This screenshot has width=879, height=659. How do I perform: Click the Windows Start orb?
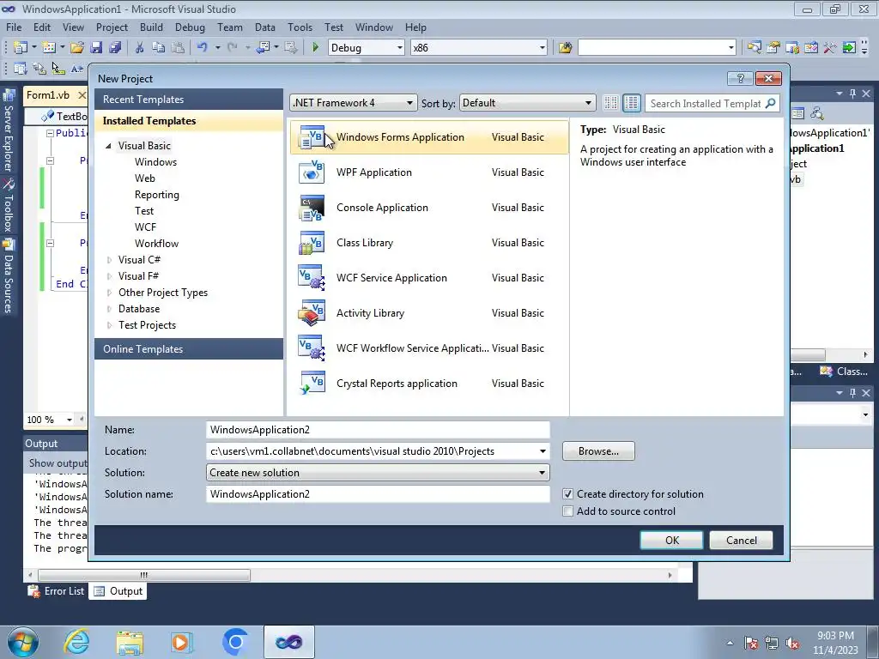click(23, 642)
